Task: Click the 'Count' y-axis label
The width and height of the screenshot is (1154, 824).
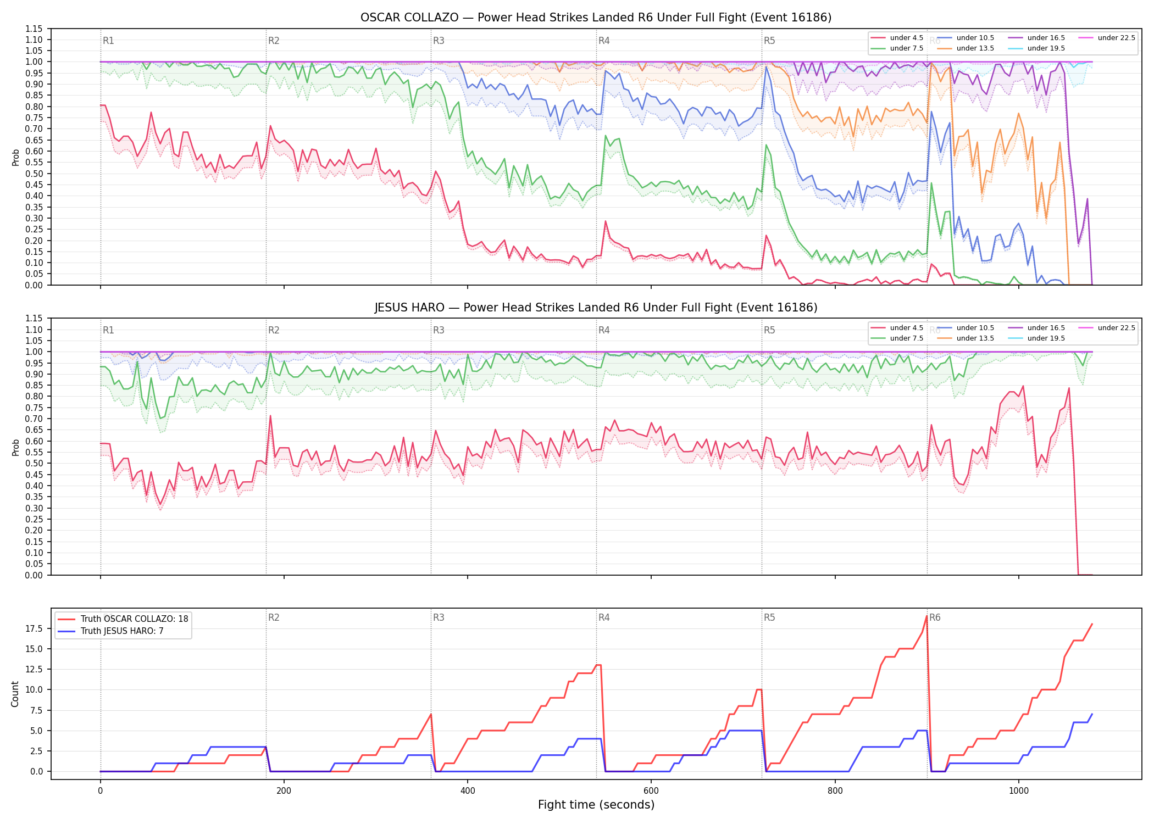Action: 15,694
